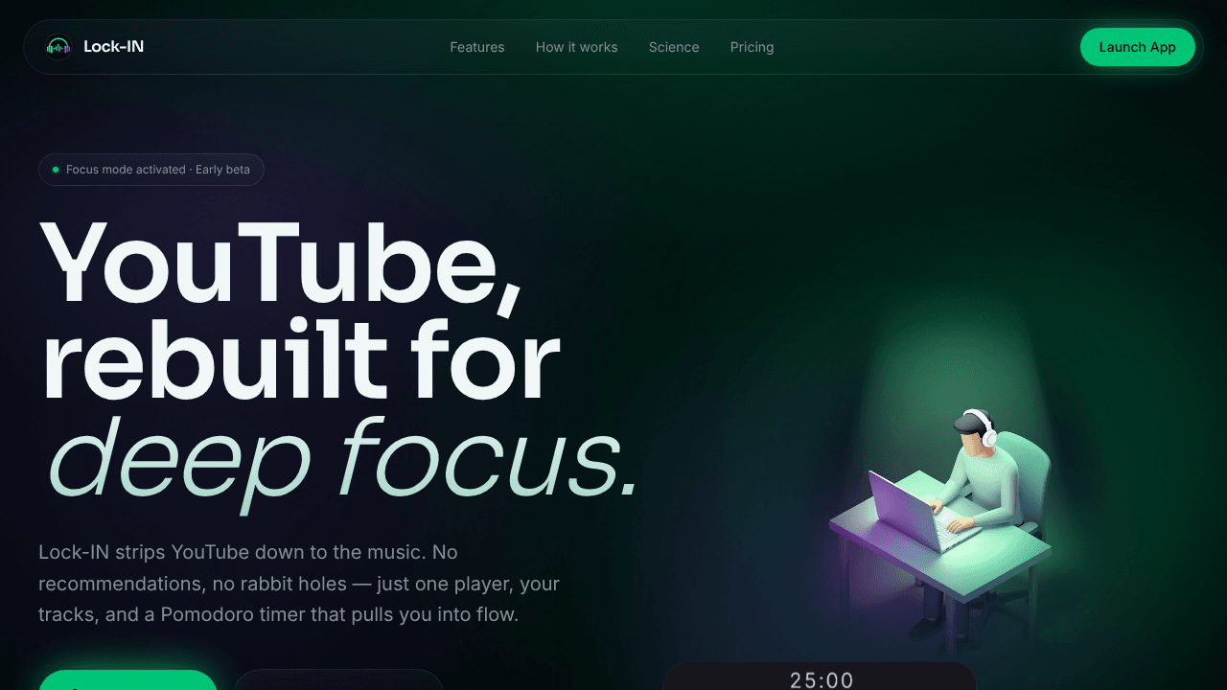Open the Science nav link
1227x690 pixels.
click(674, 47)
